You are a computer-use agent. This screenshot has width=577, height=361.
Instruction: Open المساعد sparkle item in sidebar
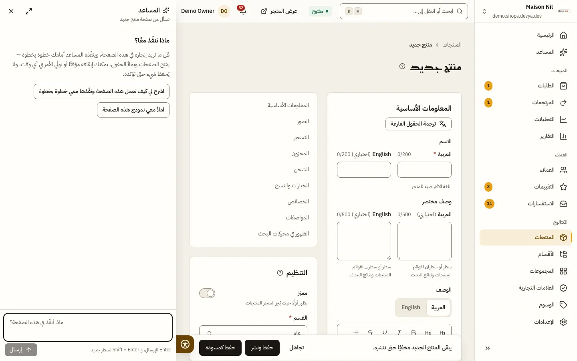pos(526,52)
